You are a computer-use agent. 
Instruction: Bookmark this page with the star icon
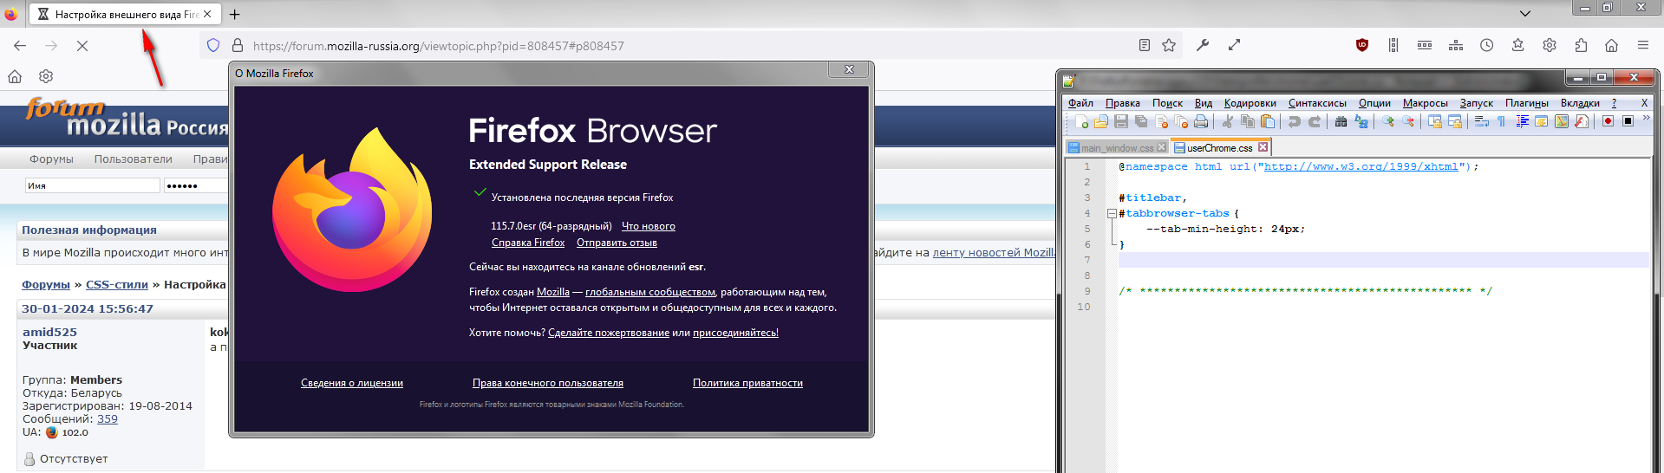click(x=1169, y=45)
